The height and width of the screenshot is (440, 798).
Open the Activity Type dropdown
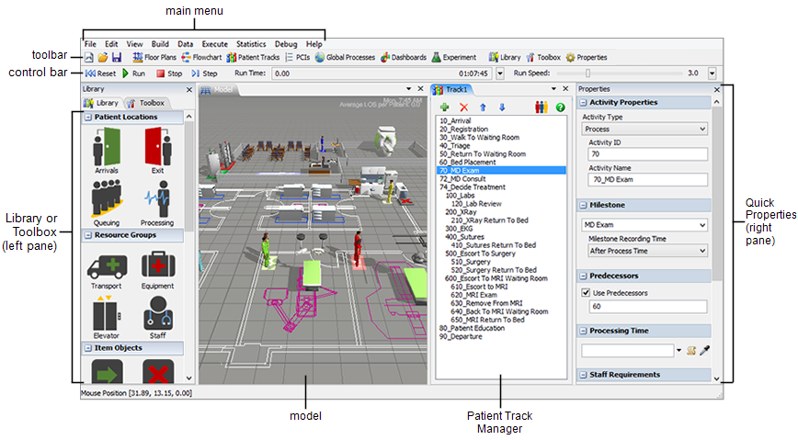coord(644,130)
